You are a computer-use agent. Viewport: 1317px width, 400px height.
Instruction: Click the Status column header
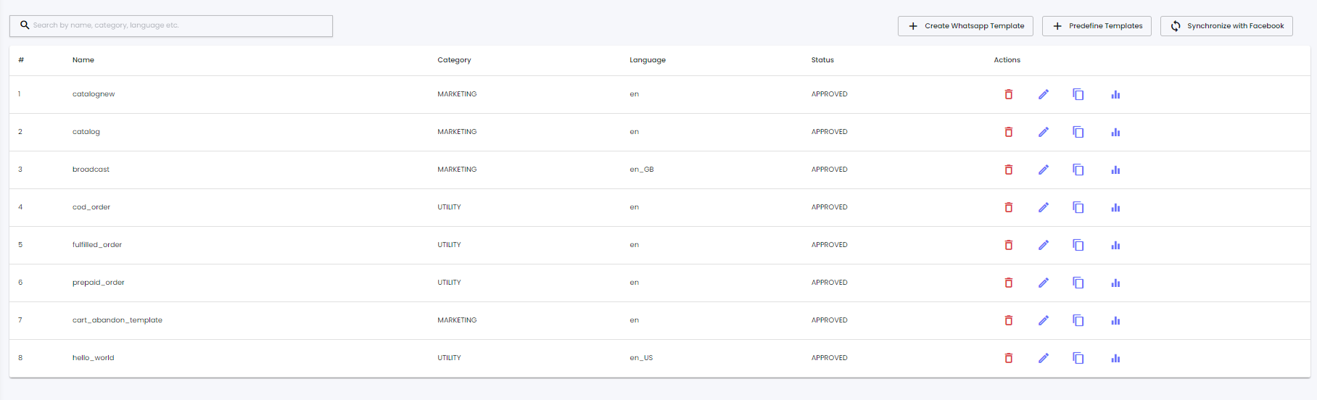pyautogui.click(x=822, y=60)
